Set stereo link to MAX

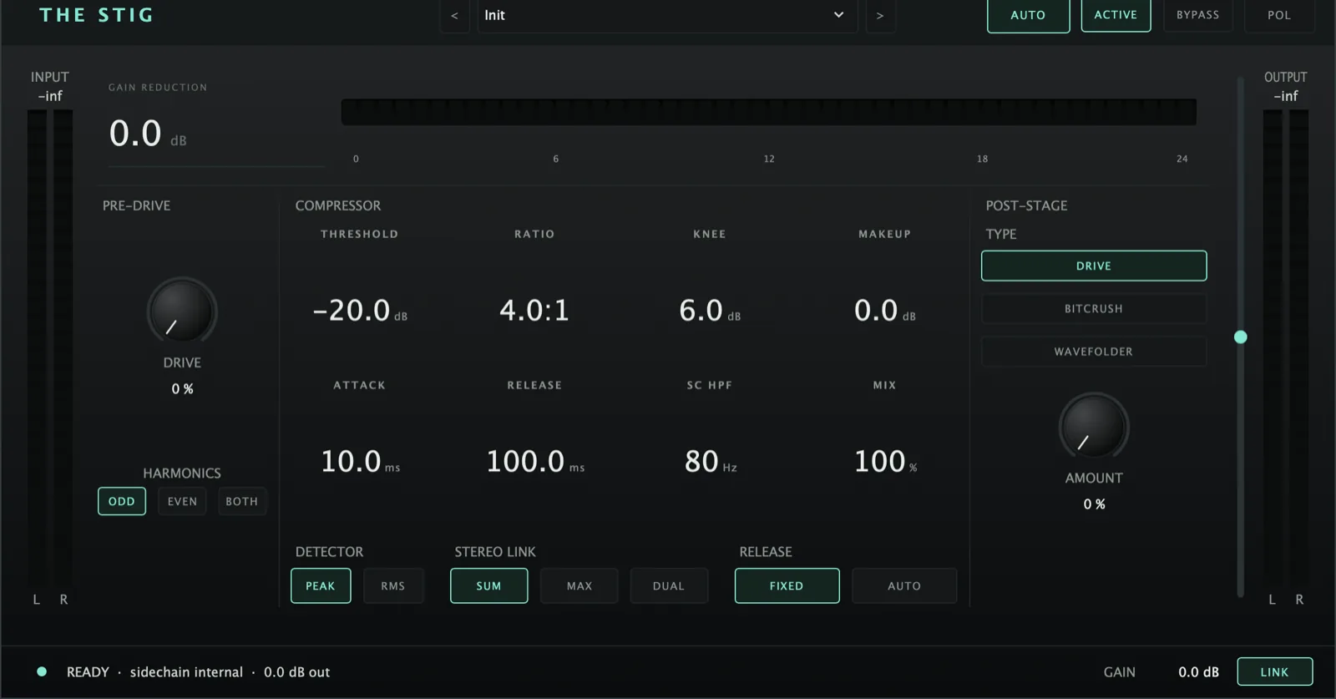[x=579, y=585]
